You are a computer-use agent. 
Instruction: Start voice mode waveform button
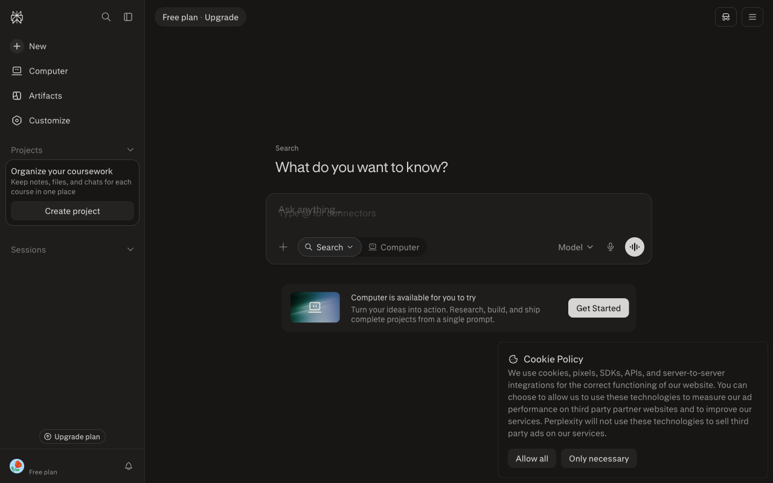pyautogui.click(x=635, y=247)
